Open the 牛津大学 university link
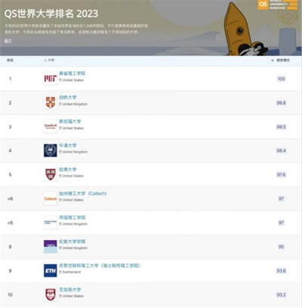This screenshot has width=302, height=308. [x=68, y=146]
